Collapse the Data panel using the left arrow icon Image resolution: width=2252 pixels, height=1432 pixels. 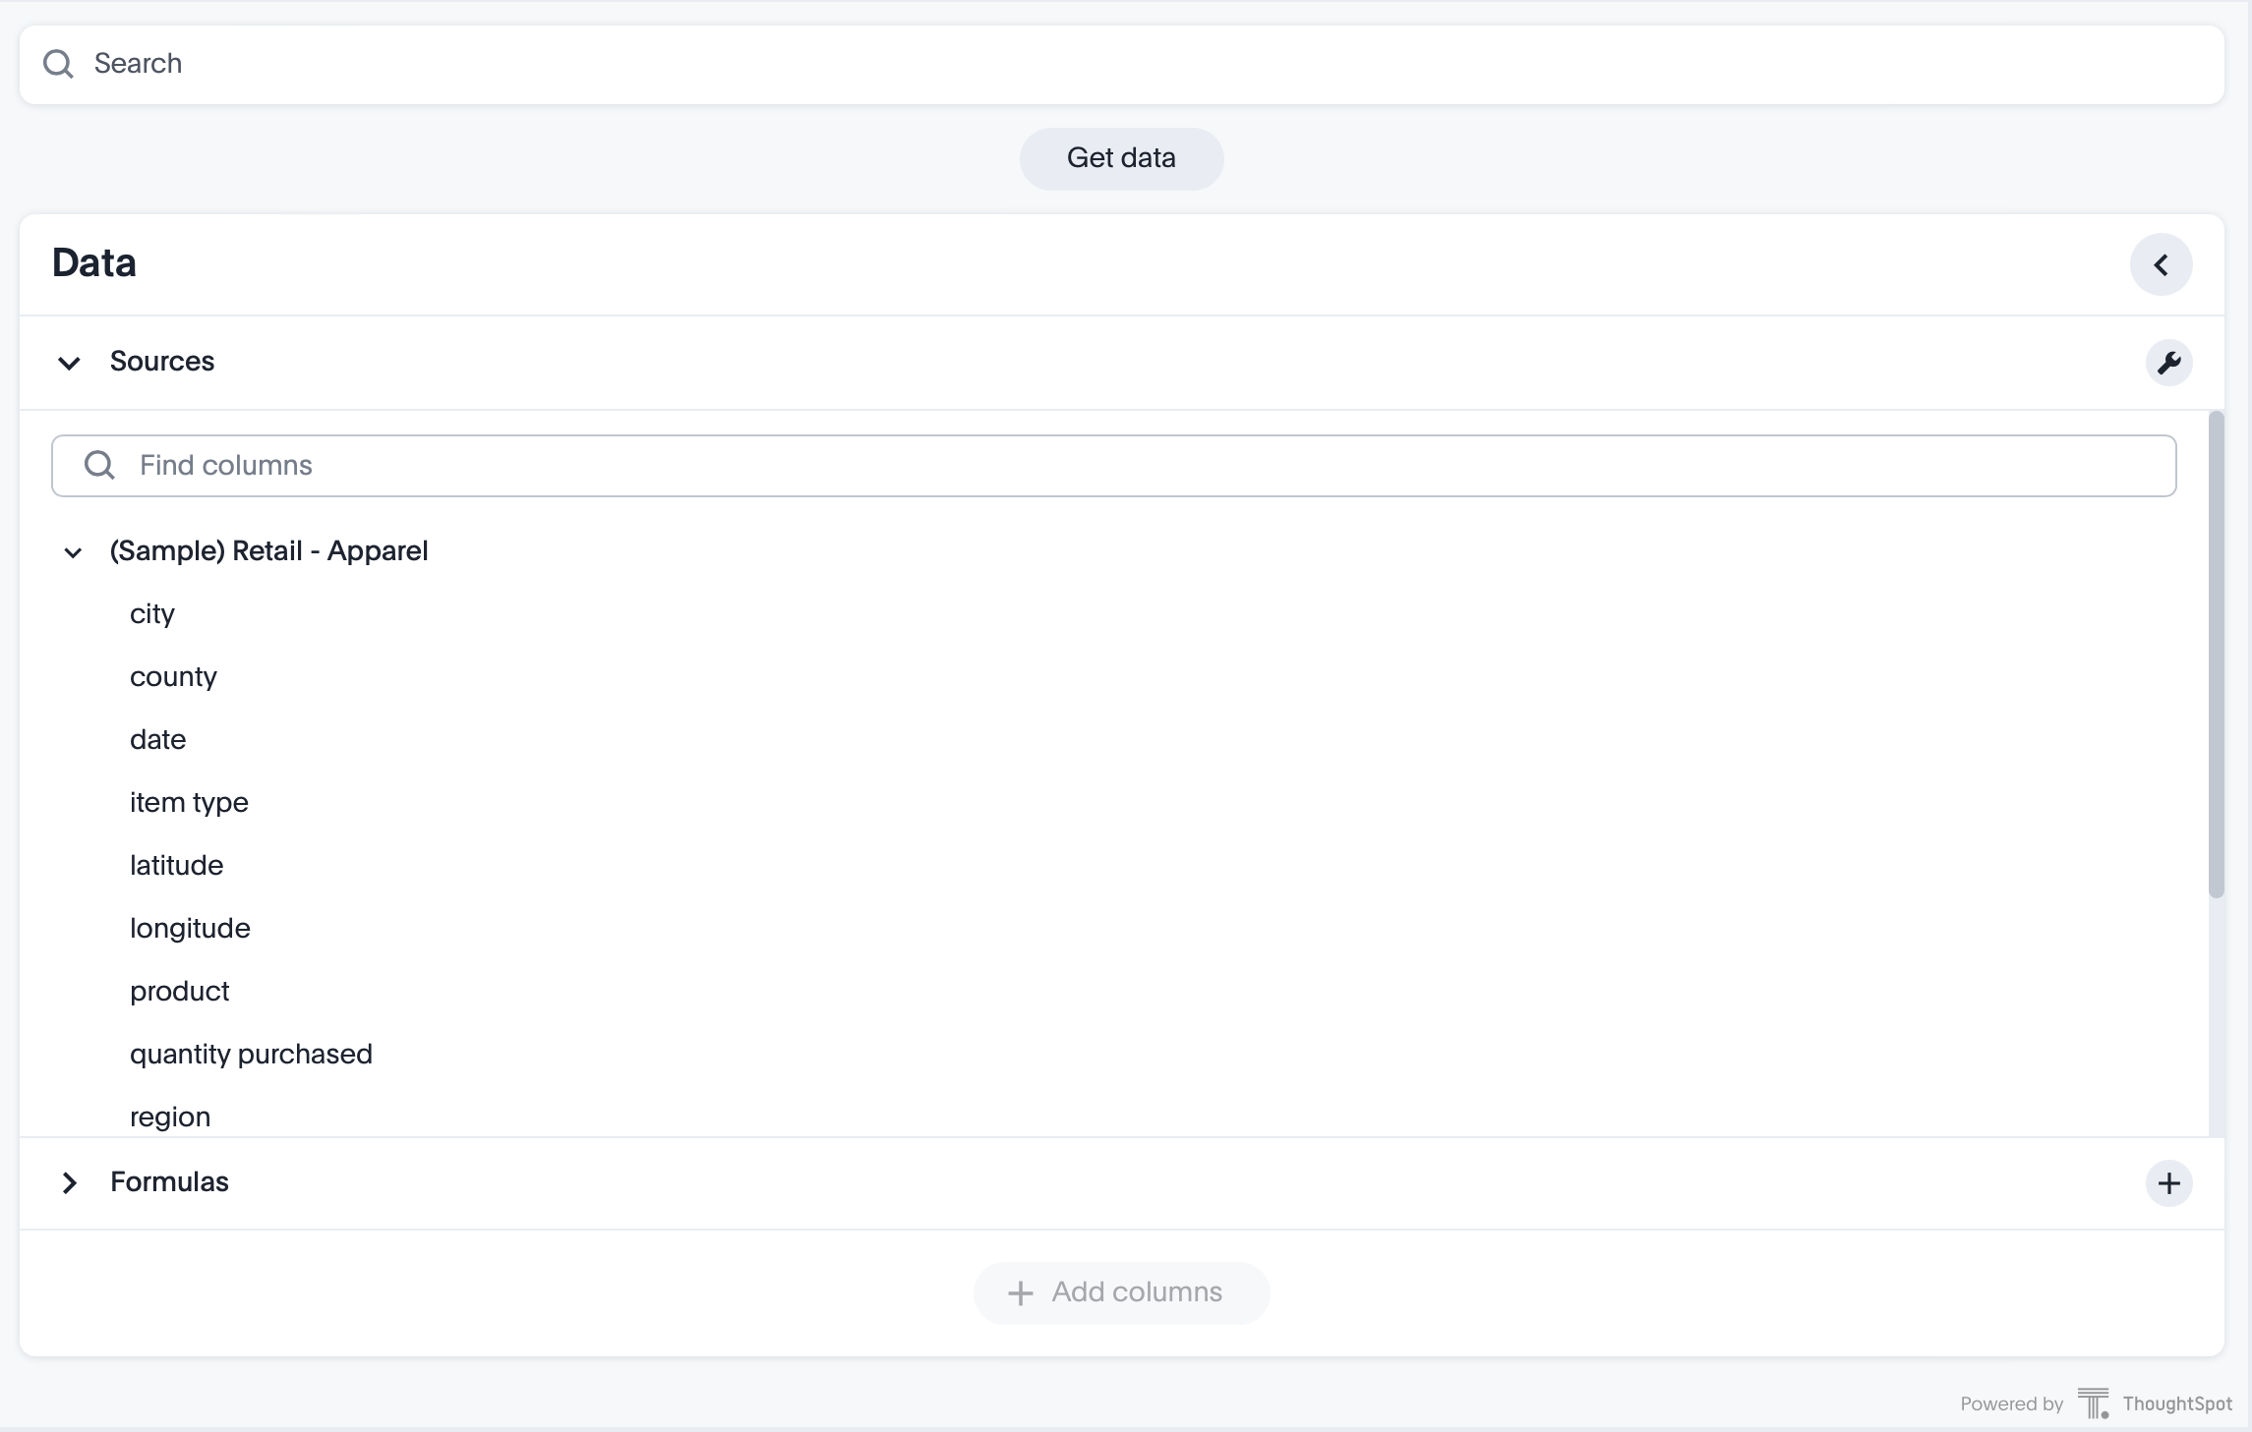2161,264
